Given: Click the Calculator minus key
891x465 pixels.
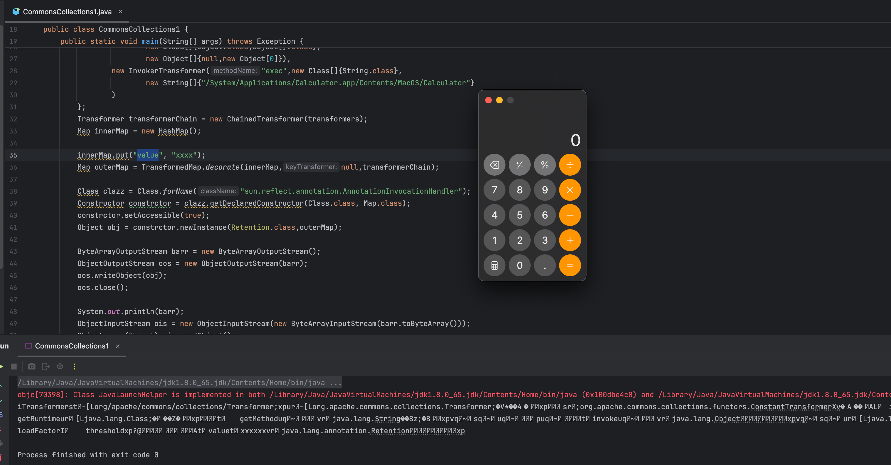Looking at the screenshot, I should point(570,215).
